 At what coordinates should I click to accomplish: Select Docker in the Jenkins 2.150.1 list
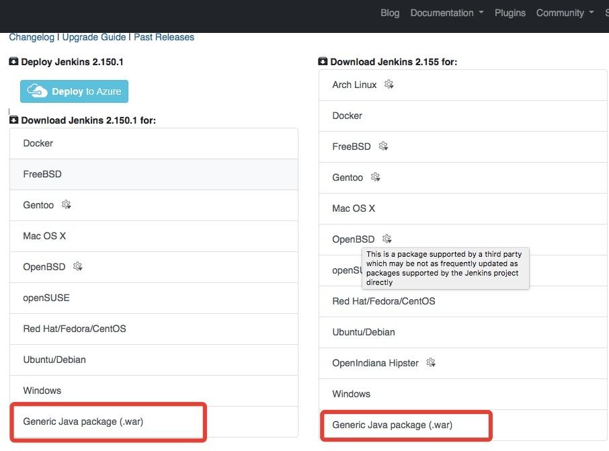click(154, 143)
